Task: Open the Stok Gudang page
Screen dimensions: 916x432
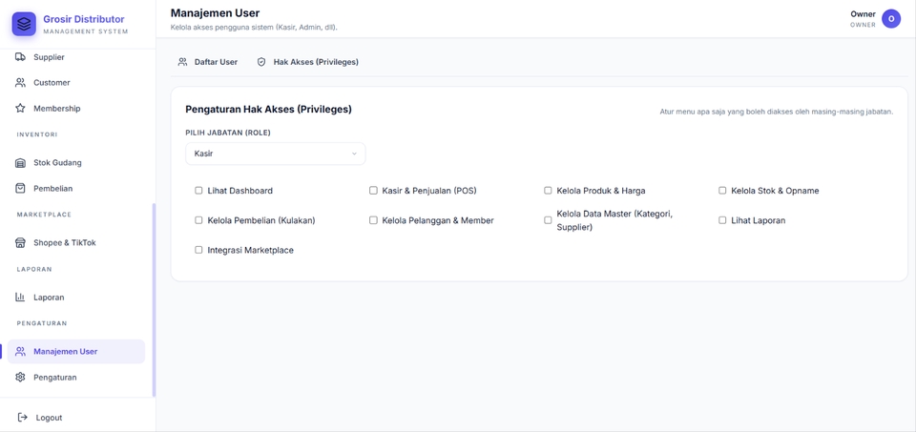Action: (x=76, y=163)
